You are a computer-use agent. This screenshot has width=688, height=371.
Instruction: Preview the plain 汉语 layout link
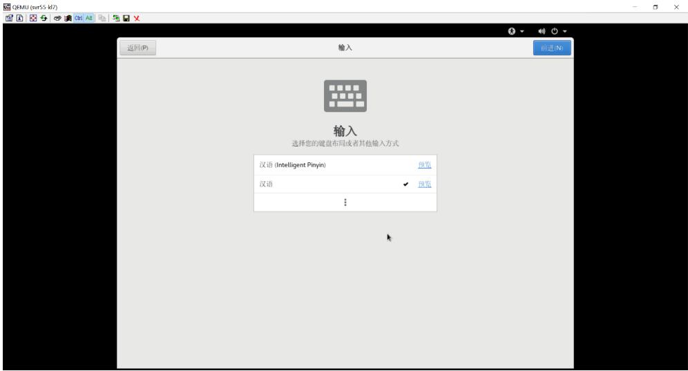coord(424,184)
